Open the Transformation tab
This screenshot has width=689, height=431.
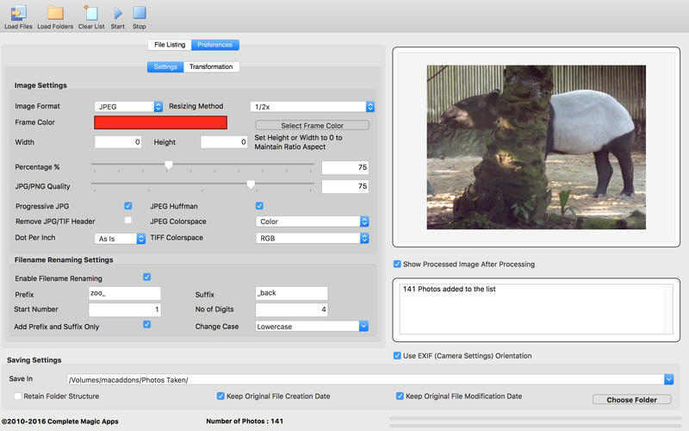(211, 67)
